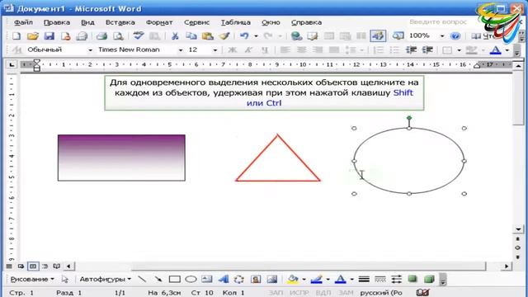This screenshot has height=297, width=528.
Task: Paste from clipboard icon
Action: point(208,35)
